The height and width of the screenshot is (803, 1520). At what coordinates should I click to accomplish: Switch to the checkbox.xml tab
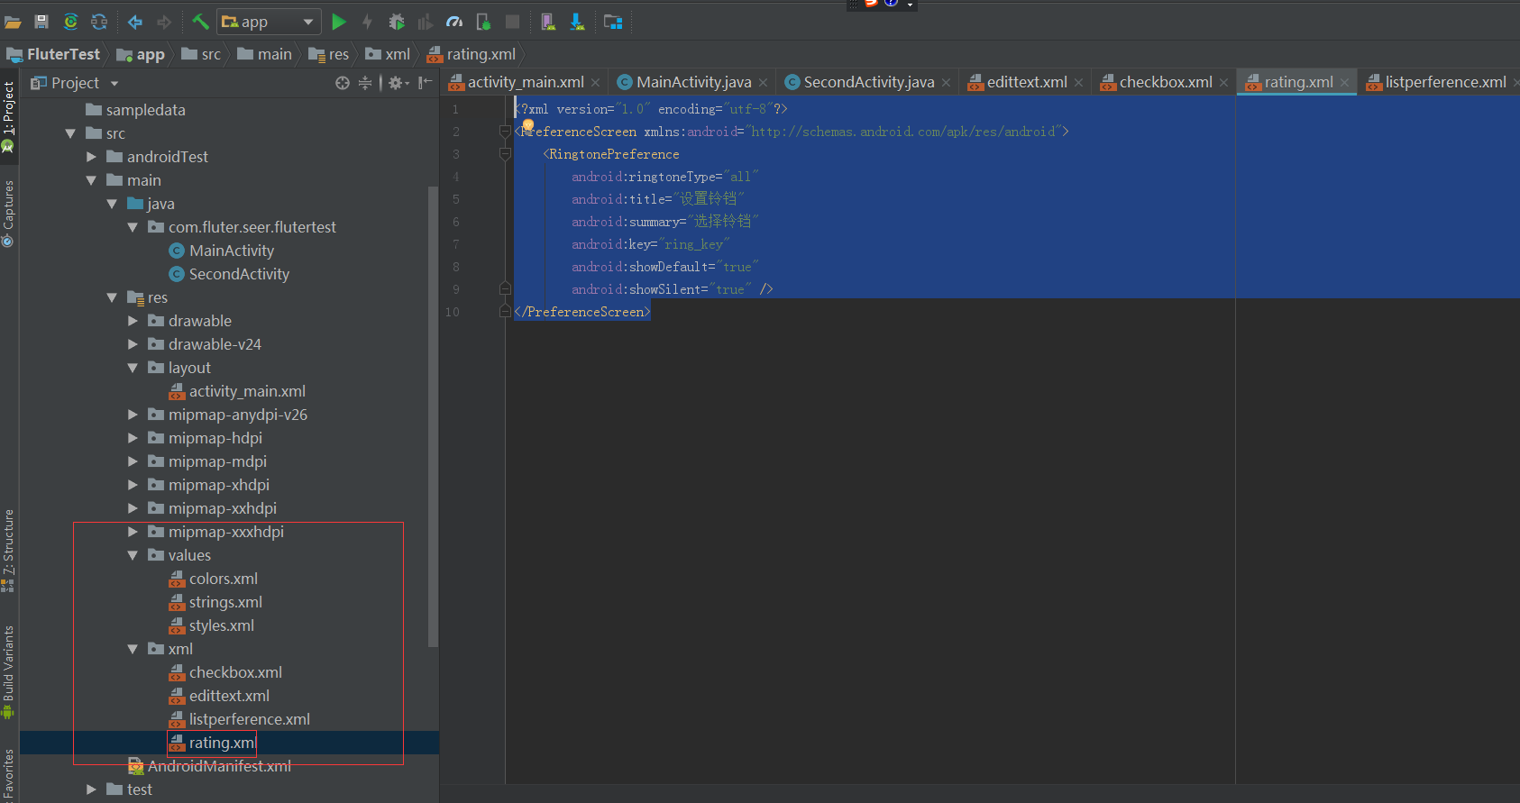pos(1165,82)
